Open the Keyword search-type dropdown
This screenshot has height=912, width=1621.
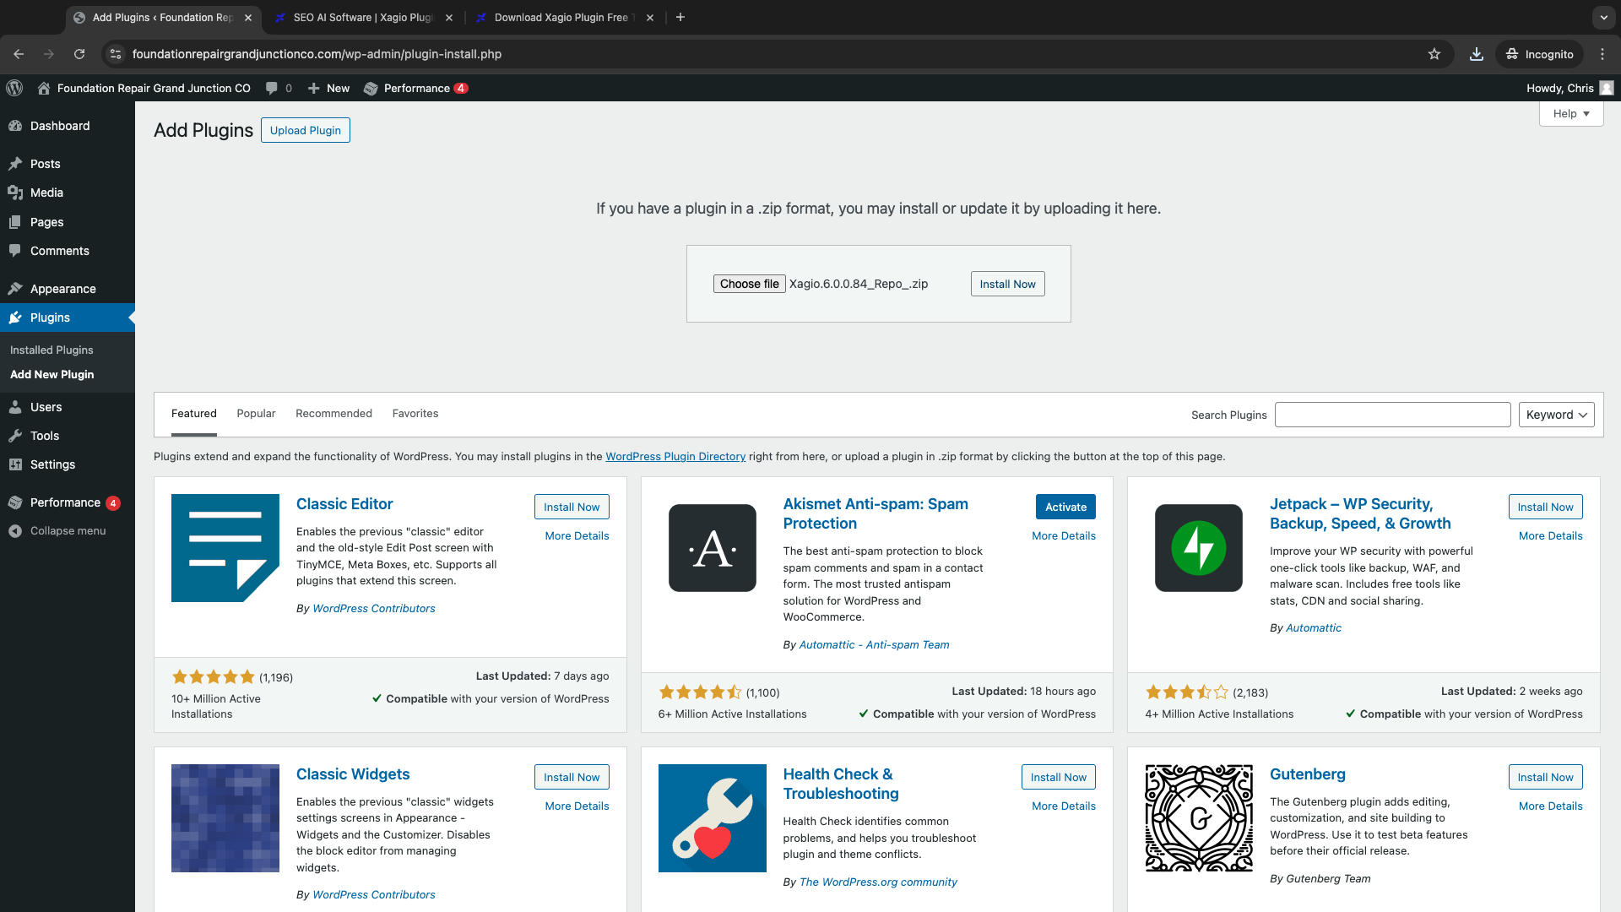click(1556, 415)
